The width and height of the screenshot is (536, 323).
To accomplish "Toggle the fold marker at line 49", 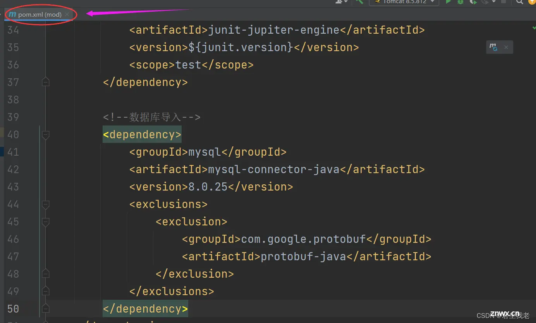I will [x=46, y=291].
